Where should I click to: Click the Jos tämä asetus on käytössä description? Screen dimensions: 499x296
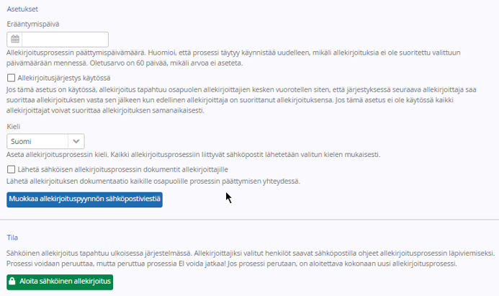pos(241,100)
